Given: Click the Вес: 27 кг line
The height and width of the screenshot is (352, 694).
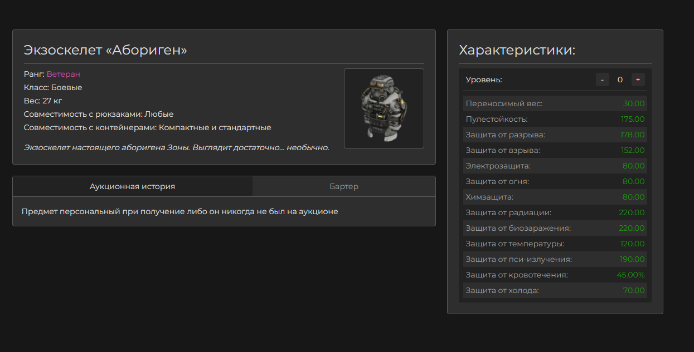Looking at the screenshot, I should click(43, 101).
